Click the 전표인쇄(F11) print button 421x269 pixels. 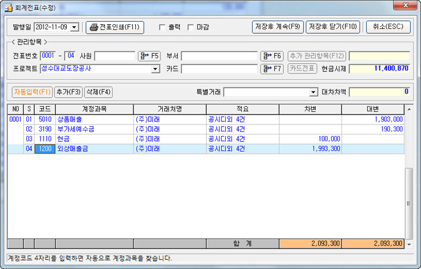115,27
